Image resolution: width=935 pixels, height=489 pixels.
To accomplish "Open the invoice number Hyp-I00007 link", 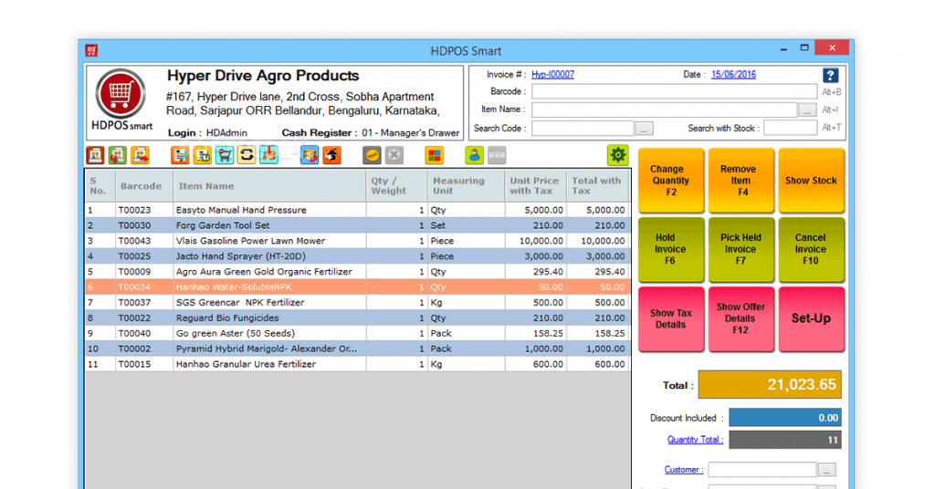I will click(x=552, y=75).
